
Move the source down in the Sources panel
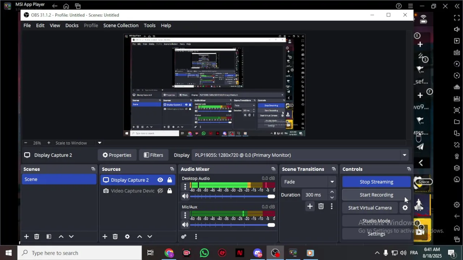point(150,237)
